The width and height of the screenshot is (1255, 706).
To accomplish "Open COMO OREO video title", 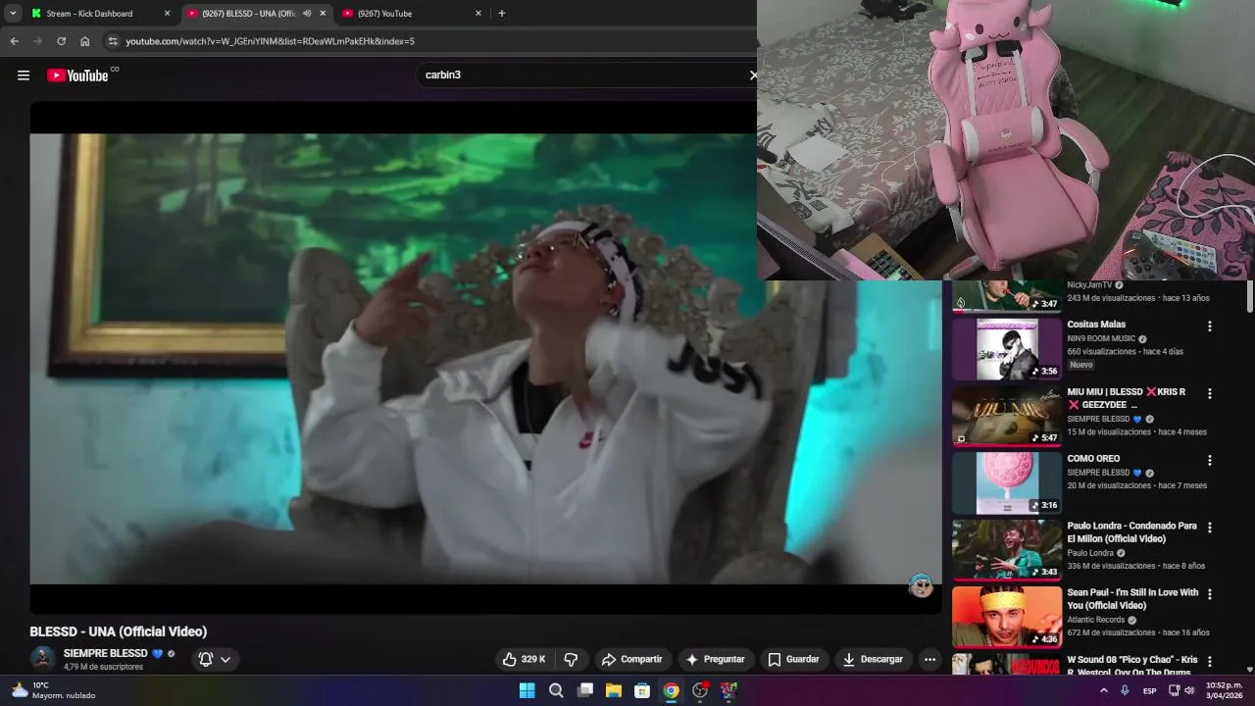I will point(1093,459).
